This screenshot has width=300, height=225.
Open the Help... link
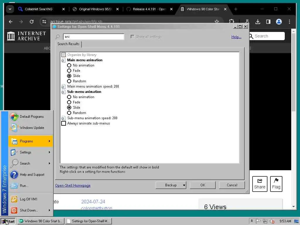pos(236,37)
